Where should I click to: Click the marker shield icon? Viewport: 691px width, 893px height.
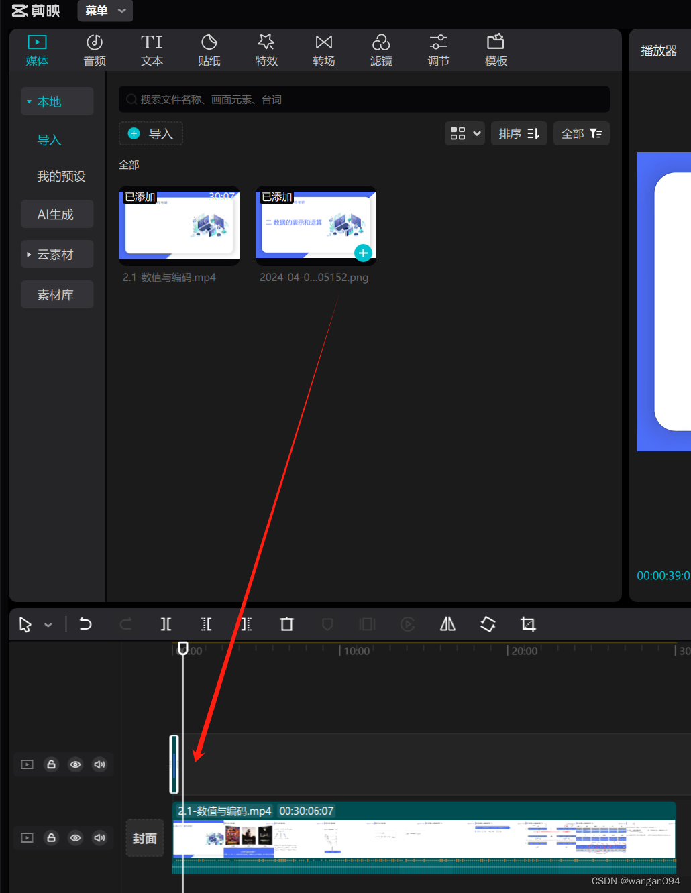(327, 624)
